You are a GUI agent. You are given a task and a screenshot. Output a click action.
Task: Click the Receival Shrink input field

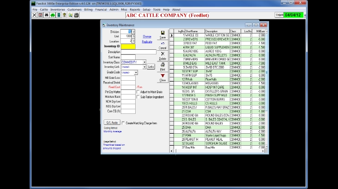click(128, 83)
